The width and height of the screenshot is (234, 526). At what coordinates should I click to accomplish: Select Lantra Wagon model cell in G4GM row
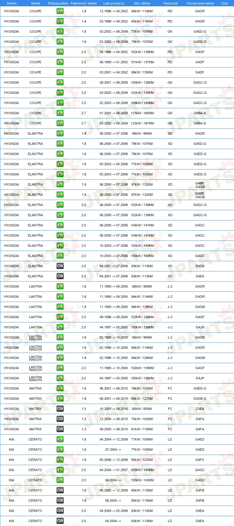click(x=36, y=358)
